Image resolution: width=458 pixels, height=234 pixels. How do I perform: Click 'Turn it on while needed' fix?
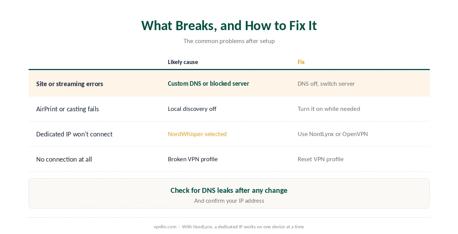[x=329, y=109]
